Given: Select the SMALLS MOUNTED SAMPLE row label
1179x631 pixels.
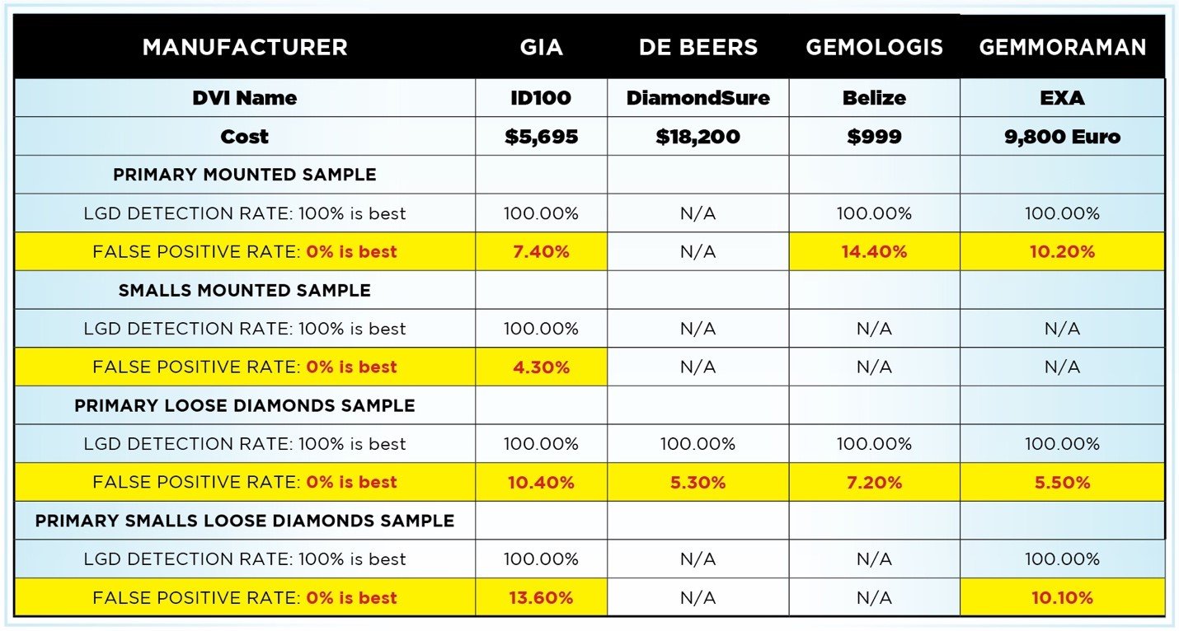Looking at the screenshot, I should [x=245, y=290].
